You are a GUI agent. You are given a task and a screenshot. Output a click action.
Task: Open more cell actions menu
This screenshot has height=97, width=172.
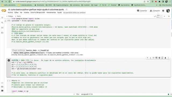[168, 58]
